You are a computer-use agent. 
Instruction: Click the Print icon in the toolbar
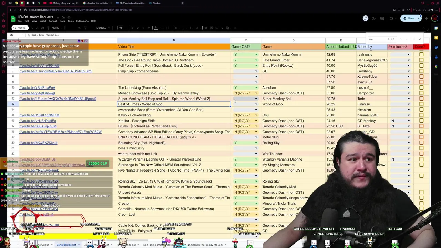click(x=43, y=28)
